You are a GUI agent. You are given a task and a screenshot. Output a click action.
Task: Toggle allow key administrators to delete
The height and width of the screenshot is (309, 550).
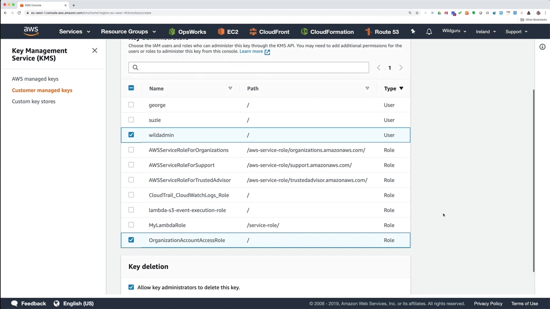click(131, 287)
